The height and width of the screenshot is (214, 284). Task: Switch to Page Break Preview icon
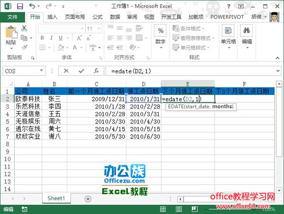[195, 209]
